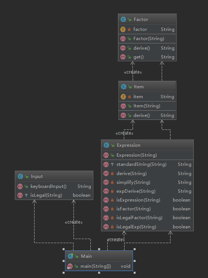Viewport: 208px width, 278px height.
Task: Click the method icon beside isLegalExp(String)
Action: [106, 227]
